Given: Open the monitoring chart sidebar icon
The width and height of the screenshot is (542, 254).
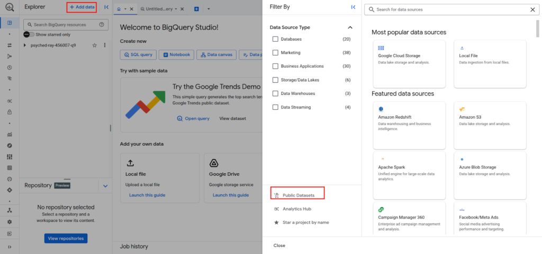Looking at the screenshot, I should (10, 135).
